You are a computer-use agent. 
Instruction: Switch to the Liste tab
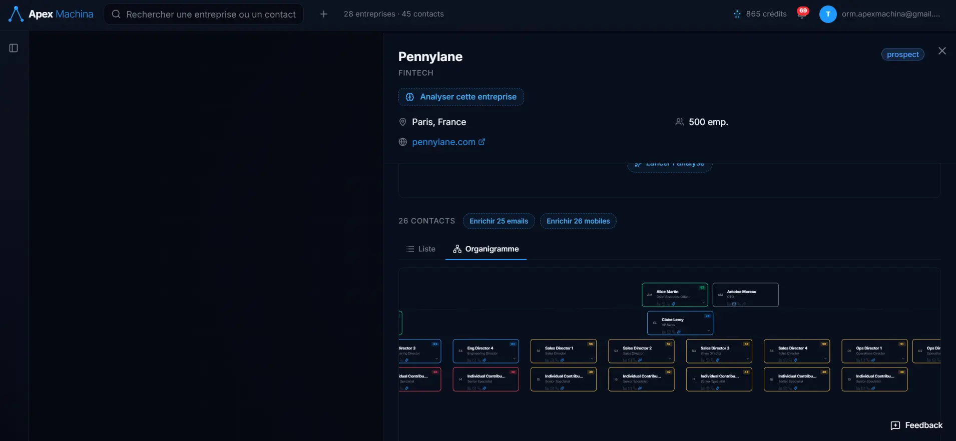[x=421, y=249]
